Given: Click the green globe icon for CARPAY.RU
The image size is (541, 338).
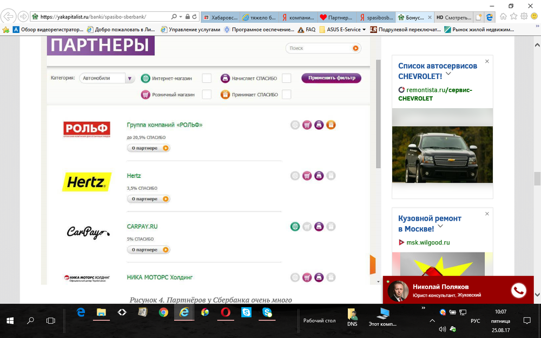Looking at the screenshot, I should click(x=295, y=227).
